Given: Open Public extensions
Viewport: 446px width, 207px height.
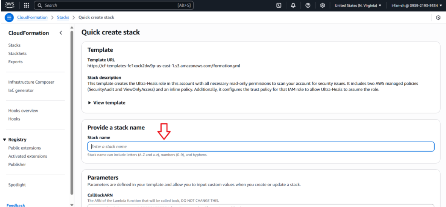Looking at the screenshot, I should click(x=25, y=148).
